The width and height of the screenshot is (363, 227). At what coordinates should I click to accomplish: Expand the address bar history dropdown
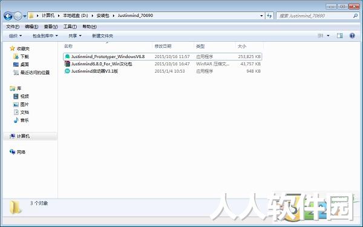click(x=261, y=16)
